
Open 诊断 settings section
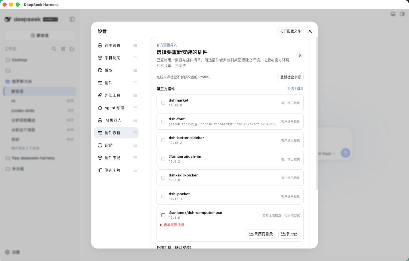tap(116, 145)
